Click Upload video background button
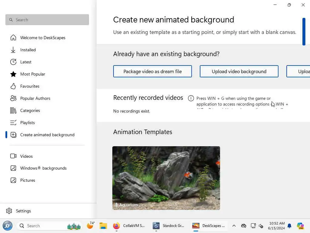This screenshot has width=310, height=233. click(x=239, y=71)
